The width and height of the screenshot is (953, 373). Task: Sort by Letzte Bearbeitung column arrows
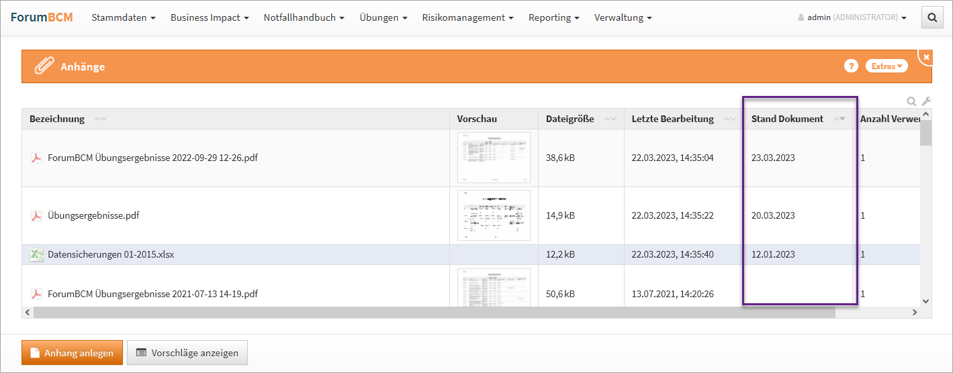[730, 119]
